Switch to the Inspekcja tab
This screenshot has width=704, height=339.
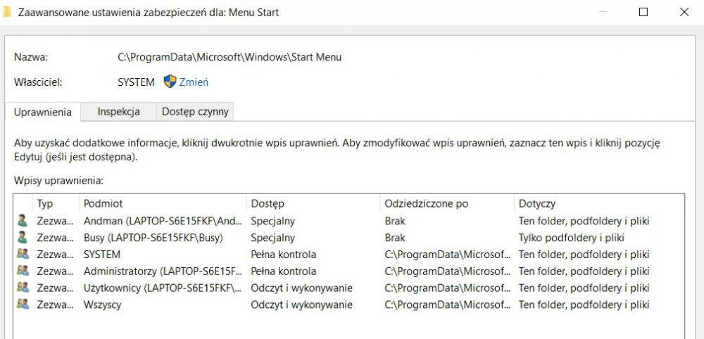point(118,111)
